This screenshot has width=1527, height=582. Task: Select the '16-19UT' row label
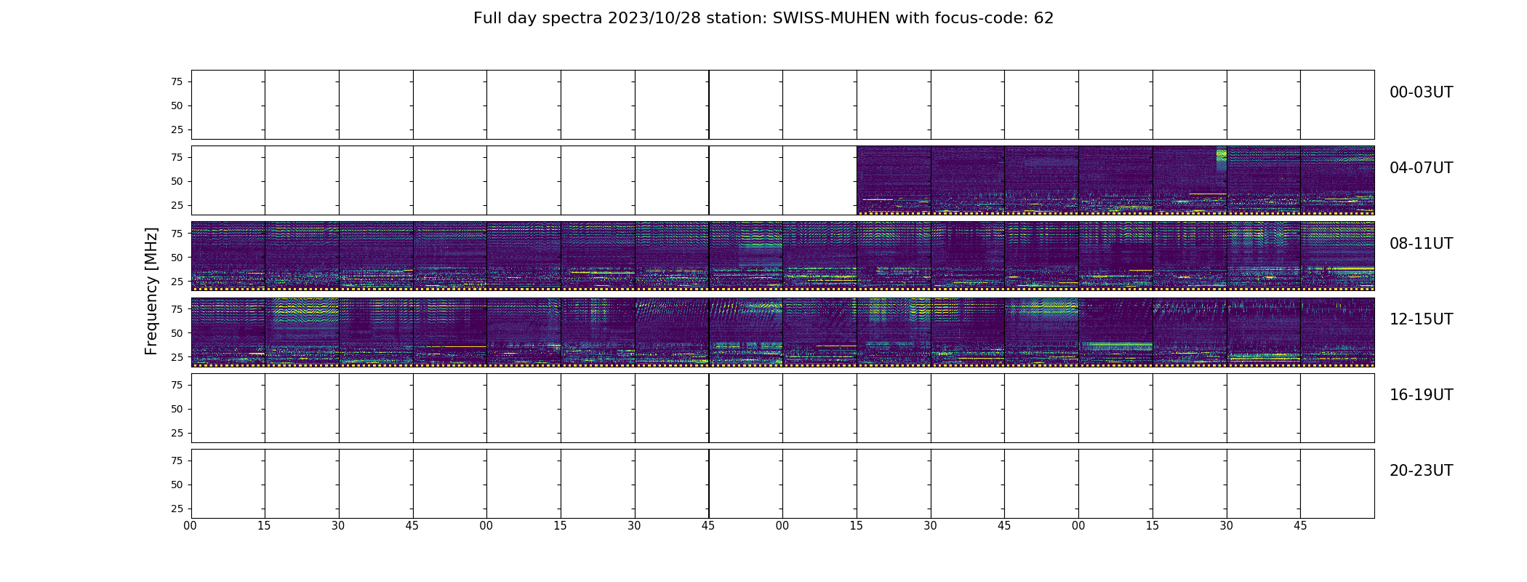pos(1421,395)
